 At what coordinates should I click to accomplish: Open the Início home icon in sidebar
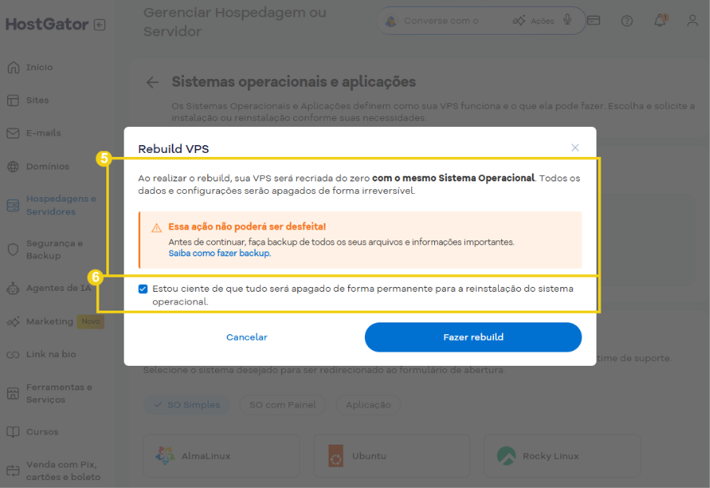(12, 67)
